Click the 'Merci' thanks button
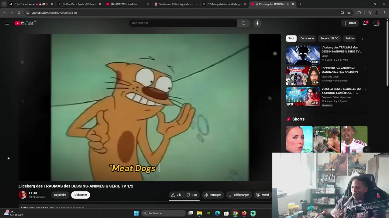The image size is (389, 218). click(x=262, y=195)
